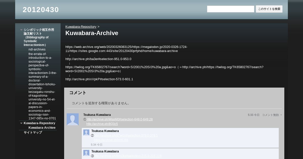Click the archive.ph/ba3er URL text
The image size is (303, 159).
point(98,59)
